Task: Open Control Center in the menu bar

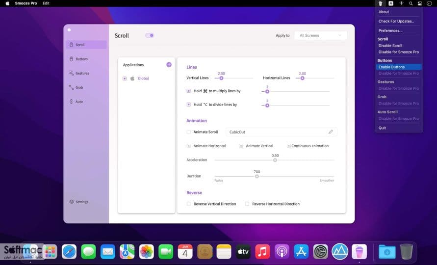Action: coord(420,3)
